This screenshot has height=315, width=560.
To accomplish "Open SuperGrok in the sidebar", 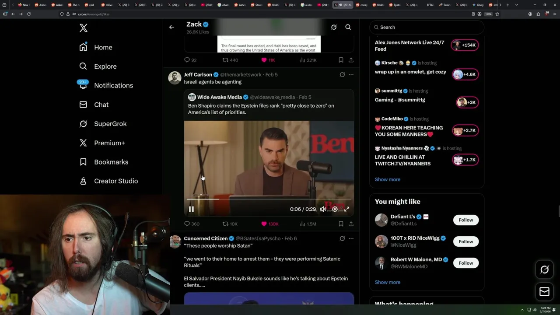I will click(103, 124).
